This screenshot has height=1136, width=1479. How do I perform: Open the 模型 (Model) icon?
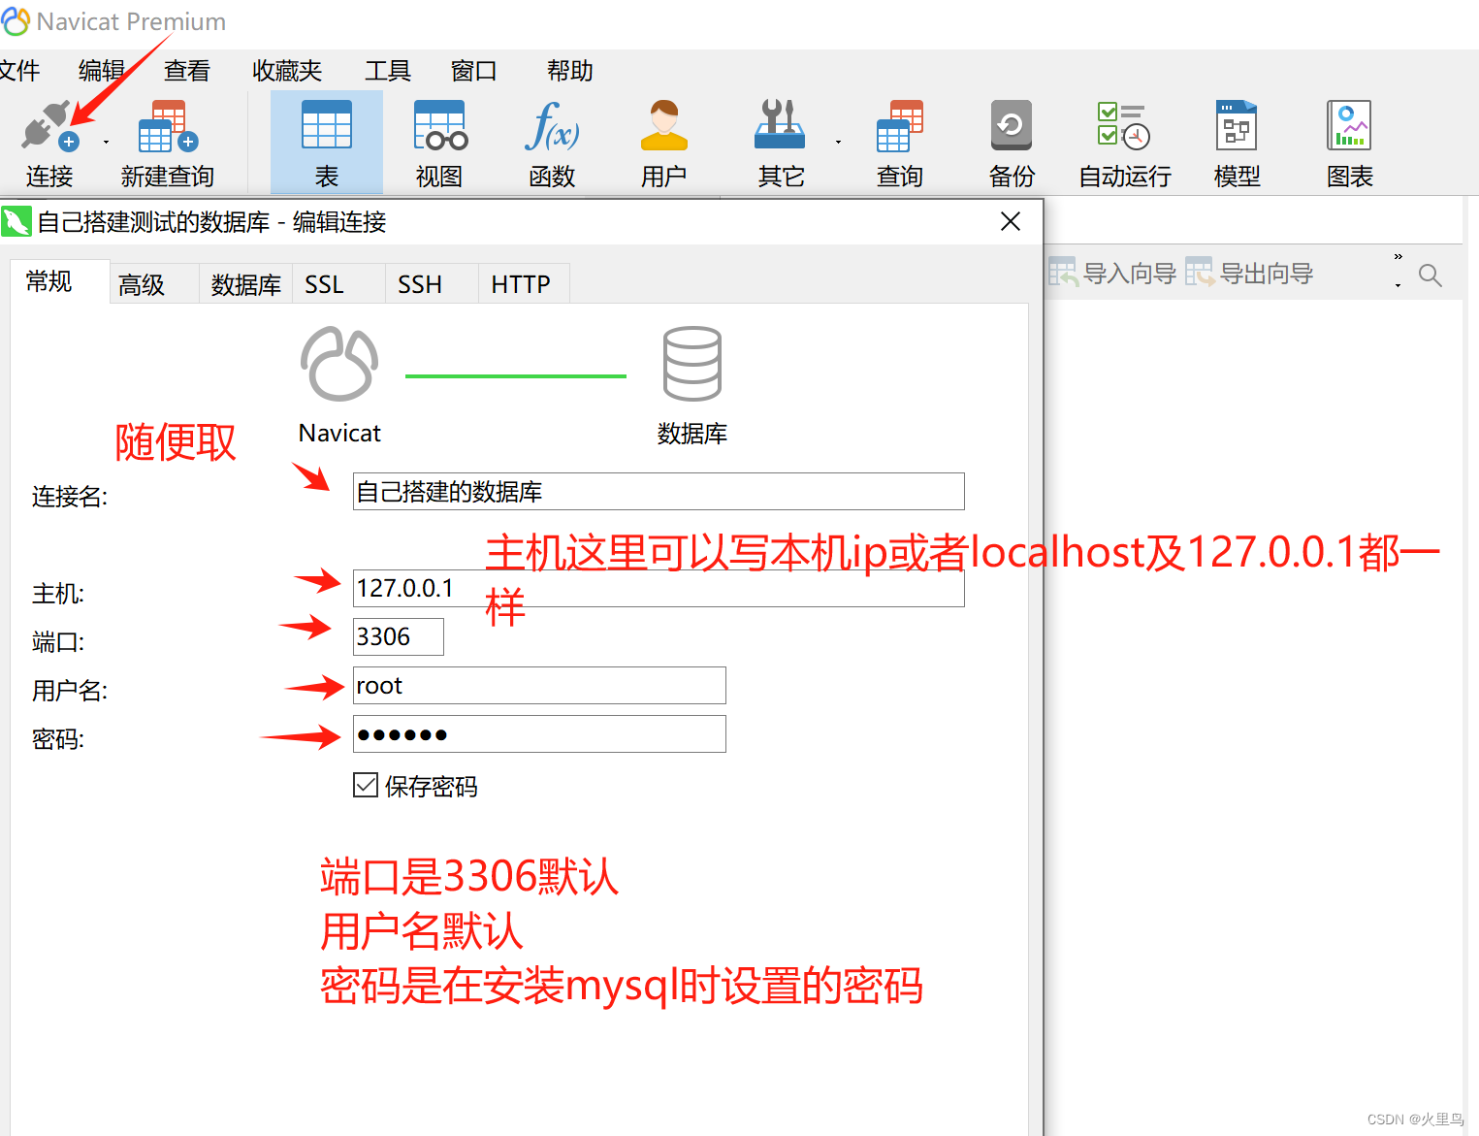click(x=1237, y=125)
